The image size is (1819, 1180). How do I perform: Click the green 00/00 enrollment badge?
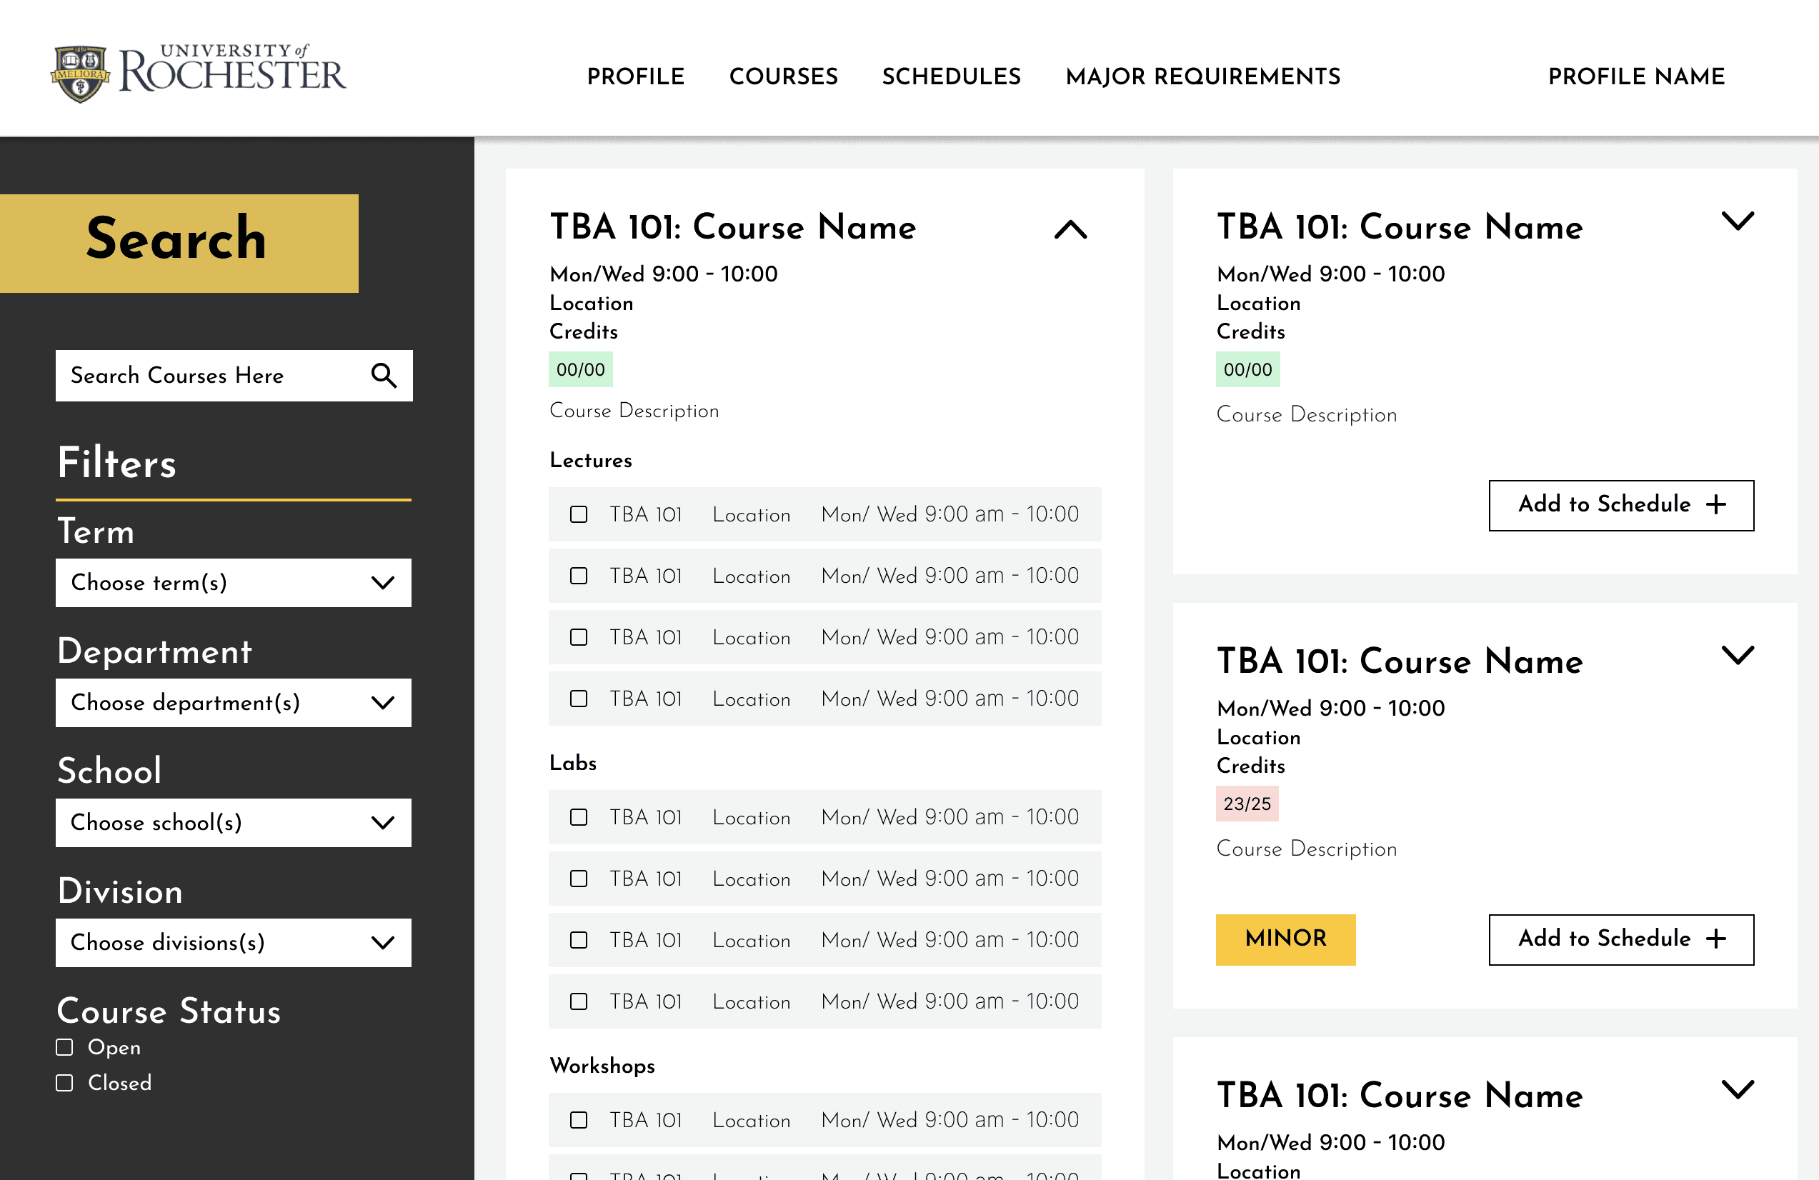coord(580,370)
